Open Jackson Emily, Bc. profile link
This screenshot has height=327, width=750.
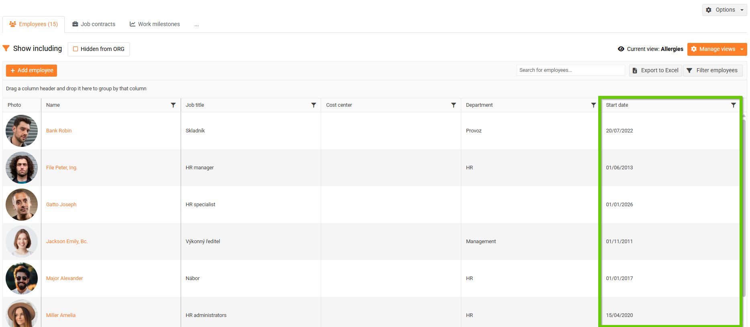(67, 242)
